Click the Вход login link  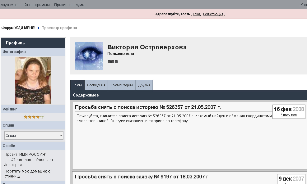click(x=197, y=14)
